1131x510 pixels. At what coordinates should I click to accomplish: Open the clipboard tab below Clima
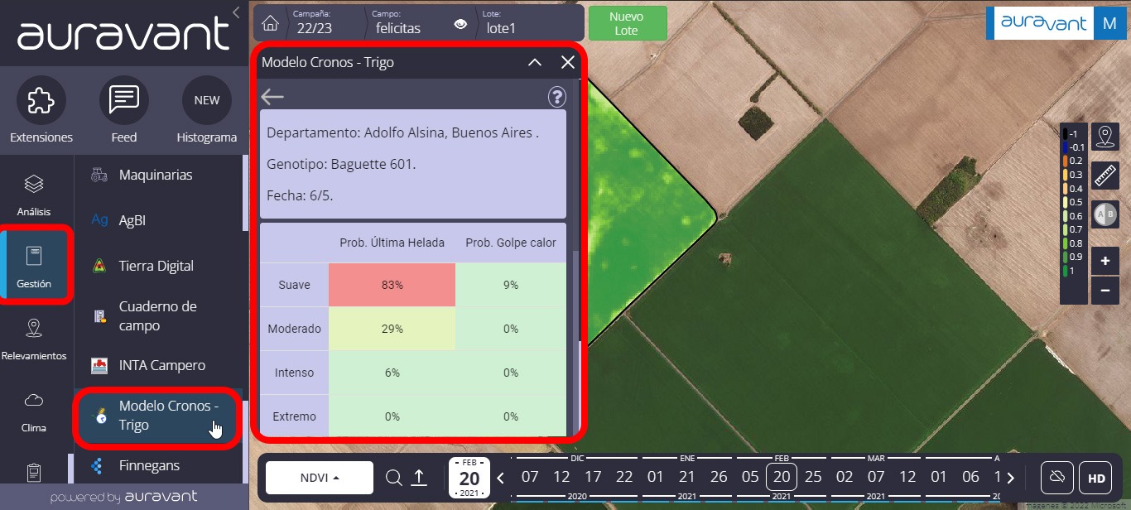click(x=34, y=472)
